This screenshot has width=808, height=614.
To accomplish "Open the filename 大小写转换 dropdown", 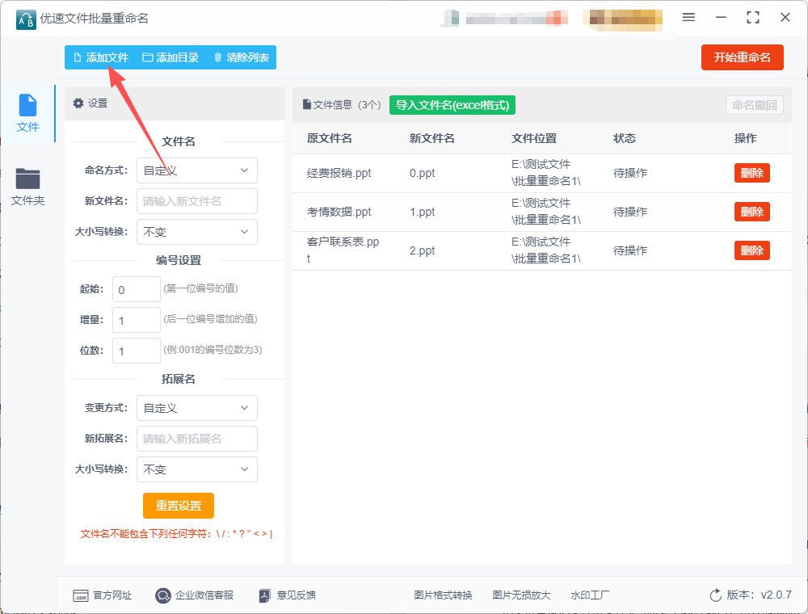I will click(x=197, y=232).
